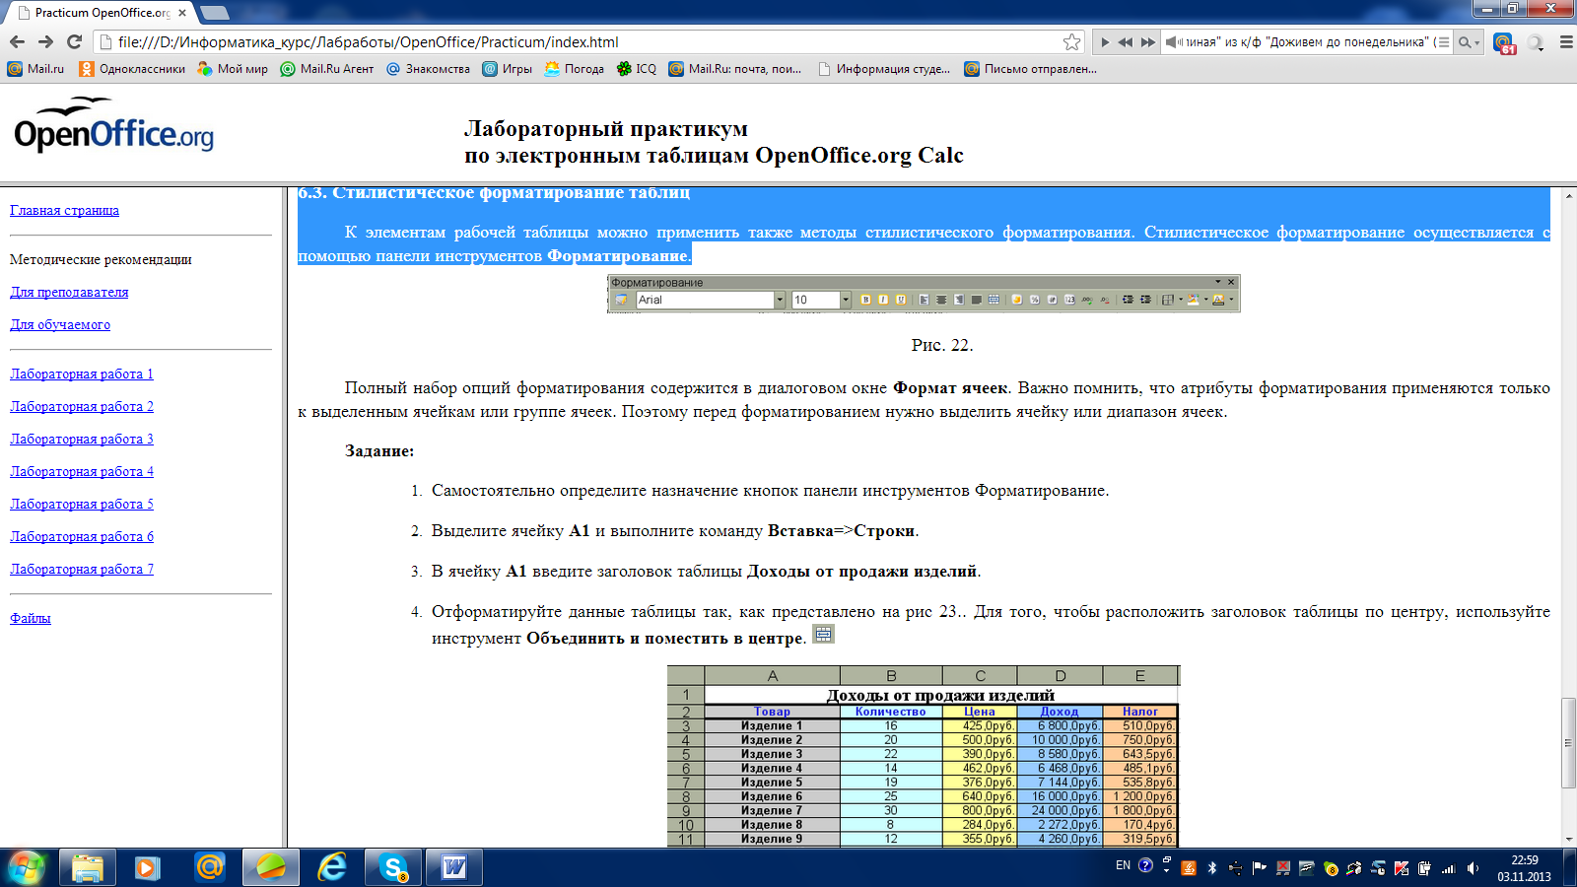Open the Chrome main menu
This screenshot has width=1577, height=887.
(x=1566, y=42)
